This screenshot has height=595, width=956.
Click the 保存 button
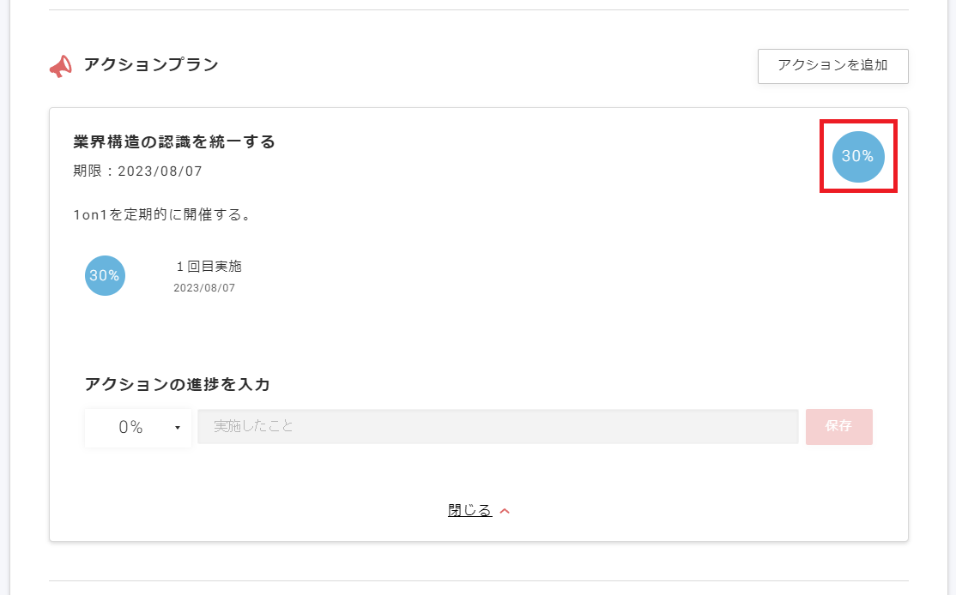838,427
